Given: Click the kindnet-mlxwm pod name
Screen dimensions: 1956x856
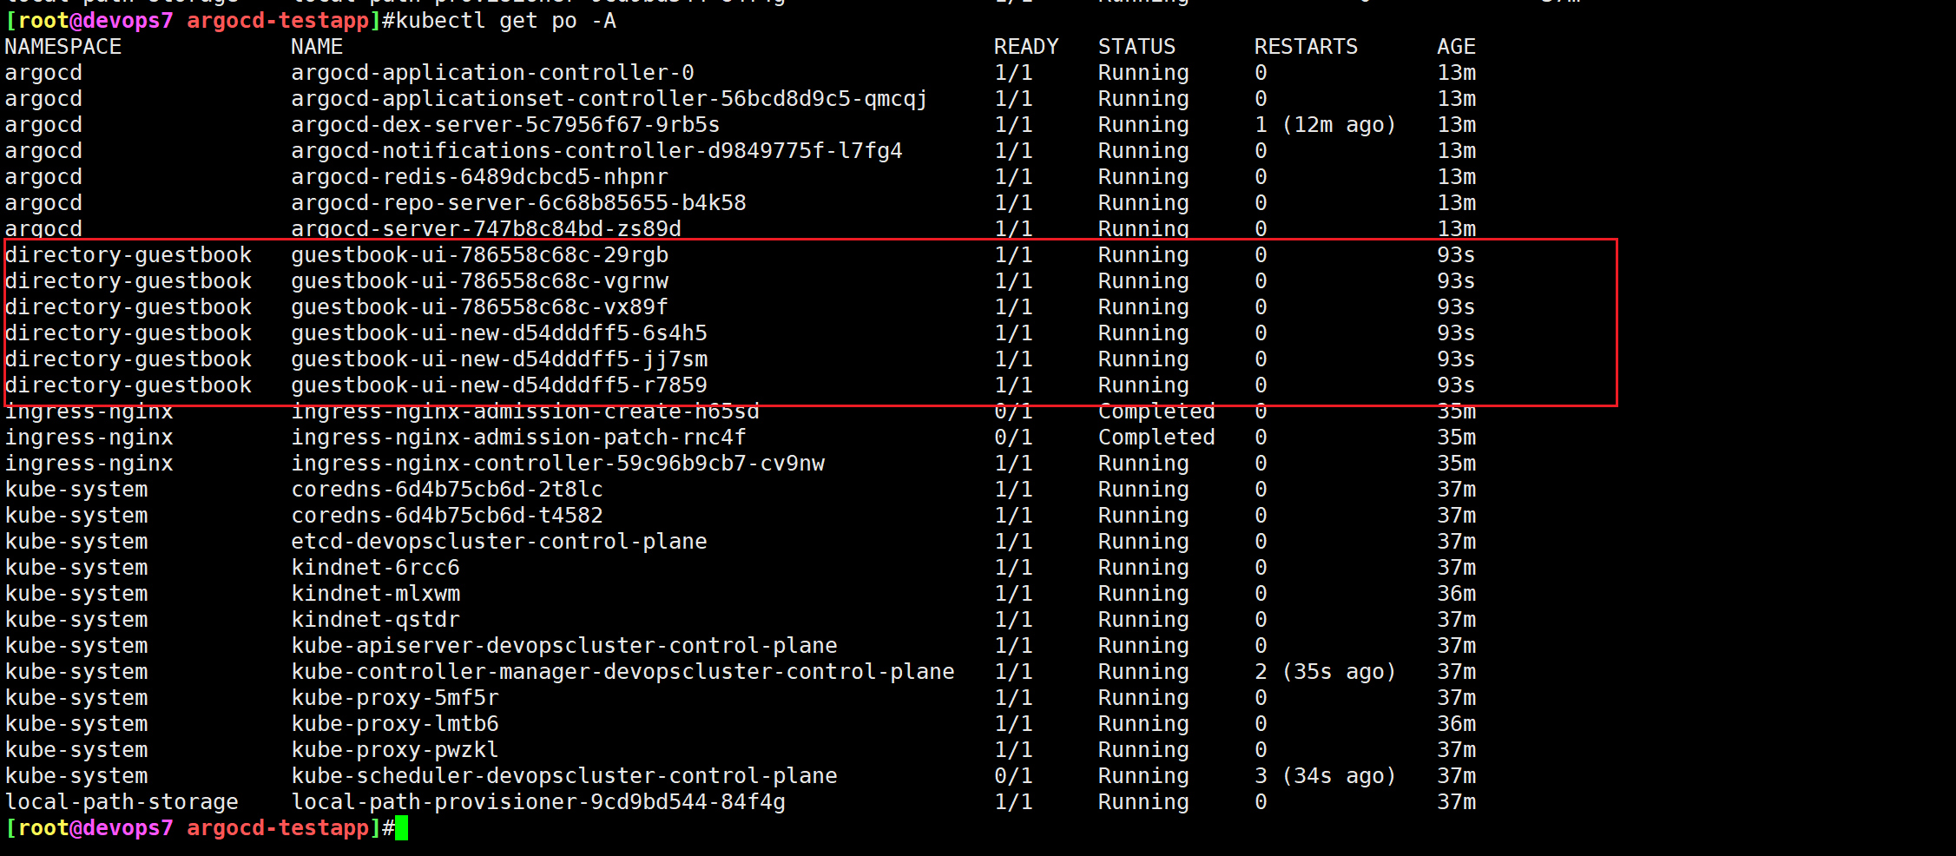Looking at the screenshot, I should point(376,594).
